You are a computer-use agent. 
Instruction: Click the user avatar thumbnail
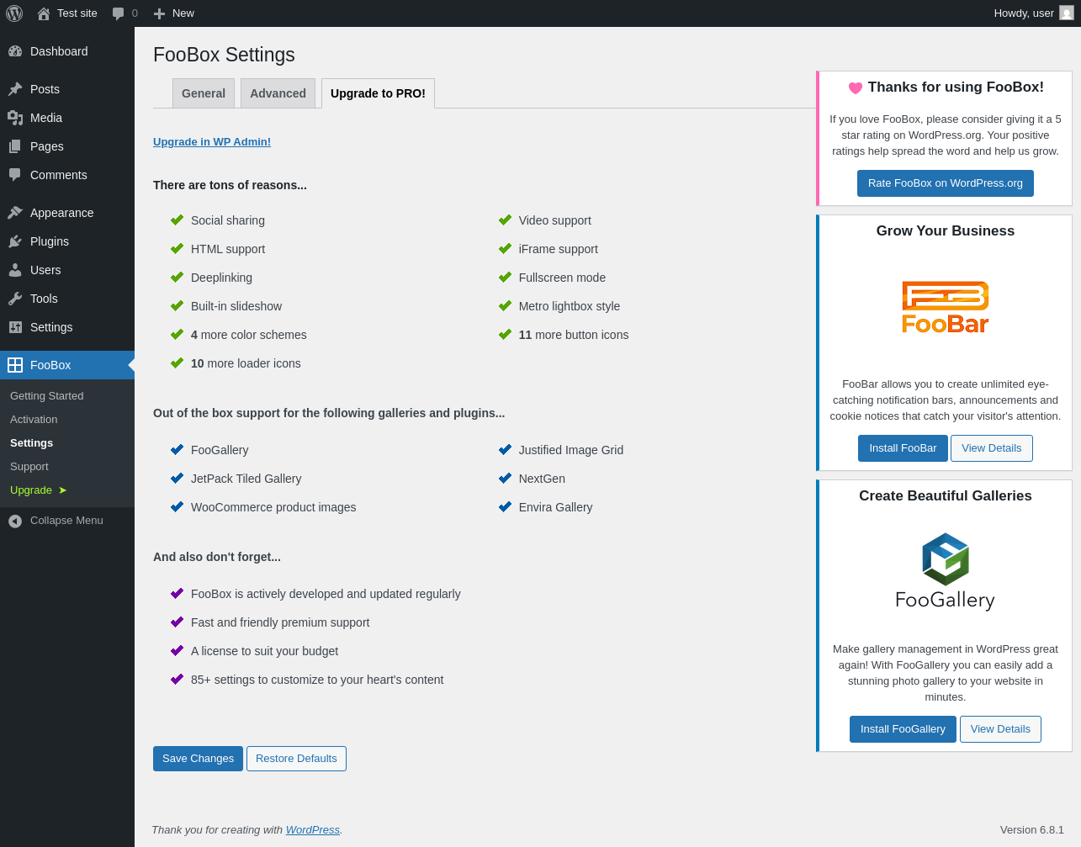click(x=1066, y=13)
